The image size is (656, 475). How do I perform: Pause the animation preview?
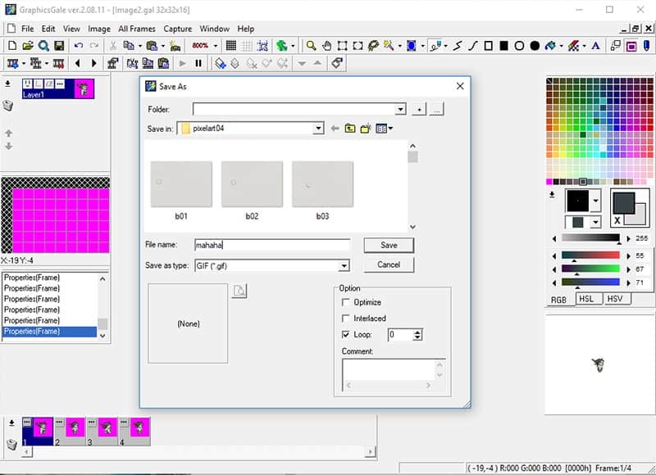click(x=198, y=63)
